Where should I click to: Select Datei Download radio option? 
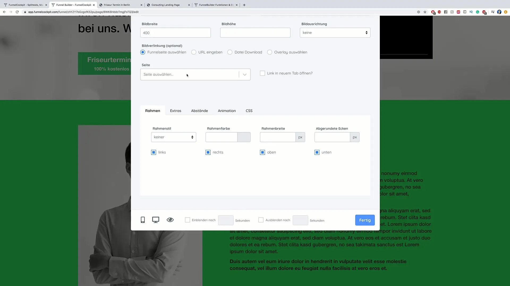pos(230,52)
